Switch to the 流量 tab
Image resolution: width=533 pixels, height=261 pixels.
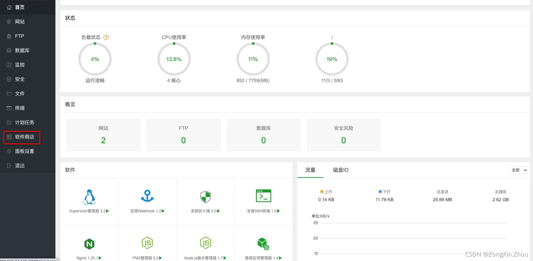(310, 170)
